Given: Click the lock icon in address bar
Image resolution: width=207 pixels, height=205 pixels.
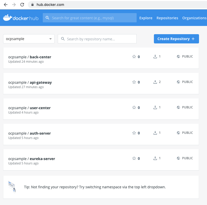Looking at the screenshot, I should pos(32,5).
